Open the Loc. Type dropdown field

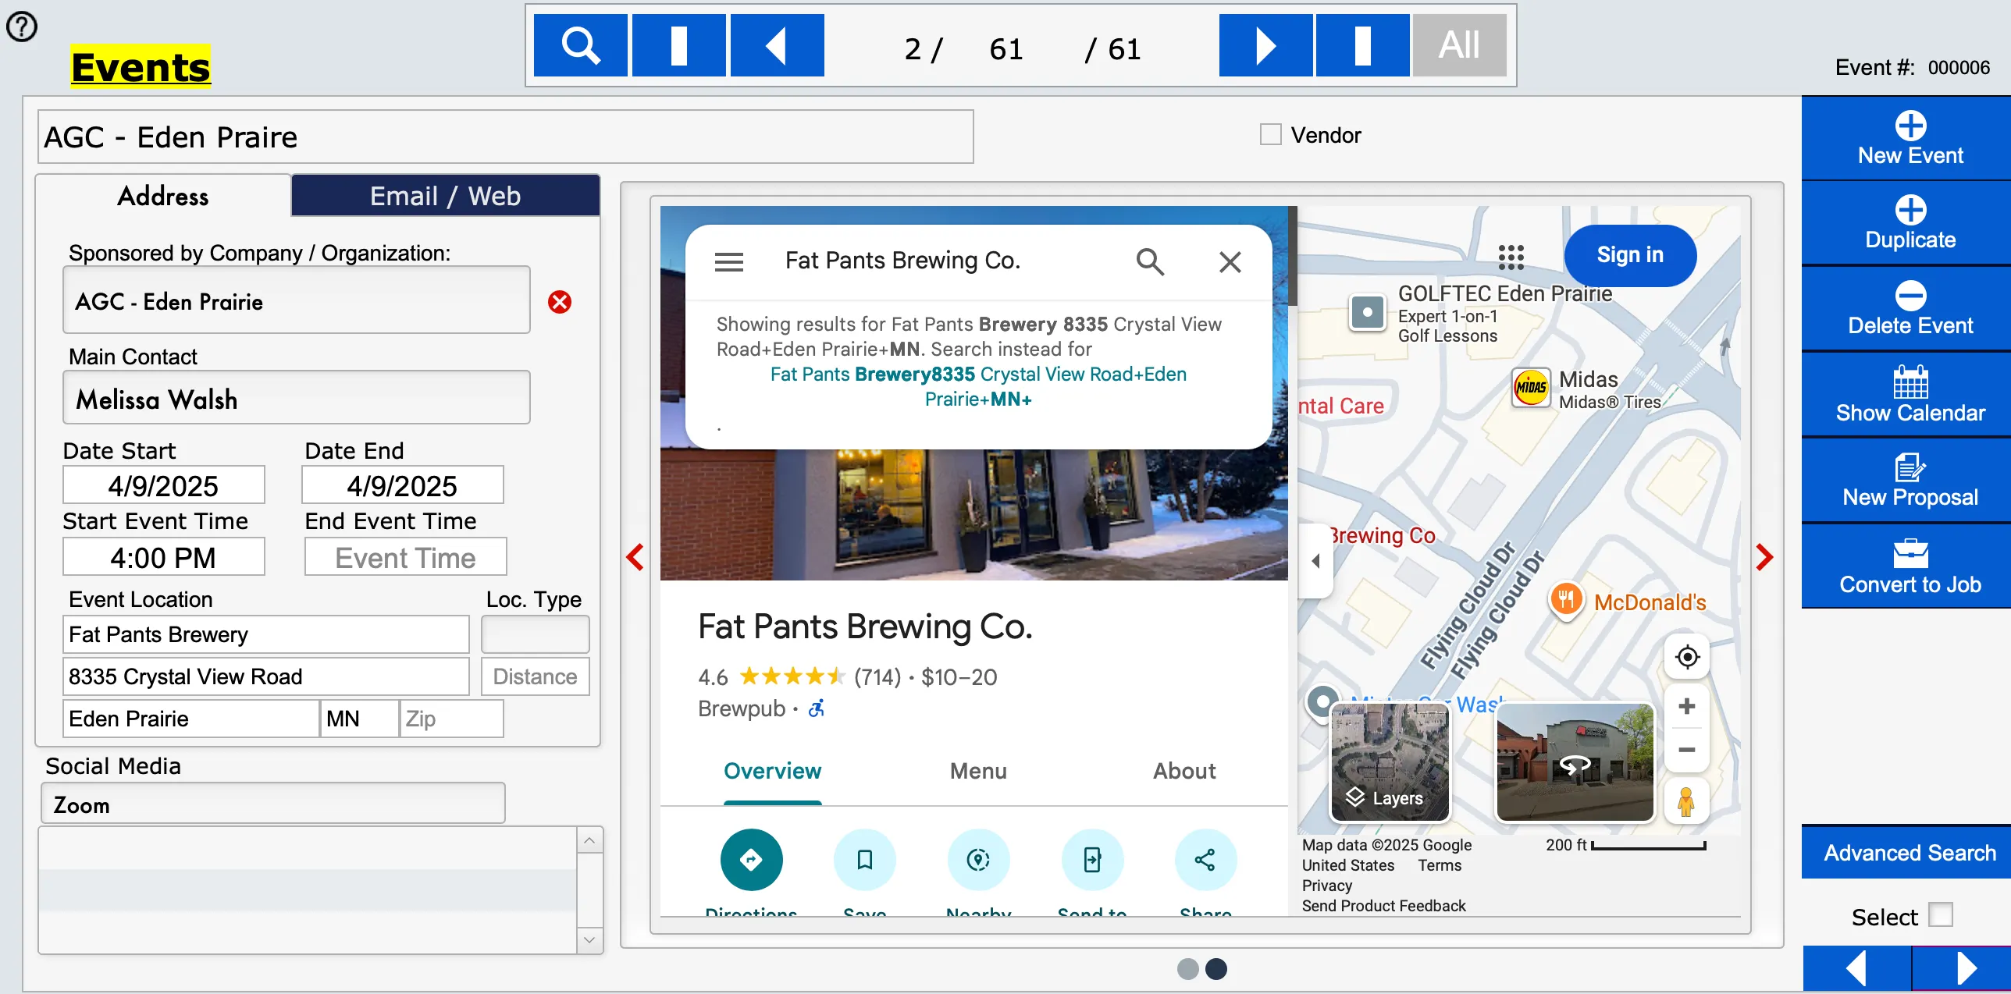(535, 634)
